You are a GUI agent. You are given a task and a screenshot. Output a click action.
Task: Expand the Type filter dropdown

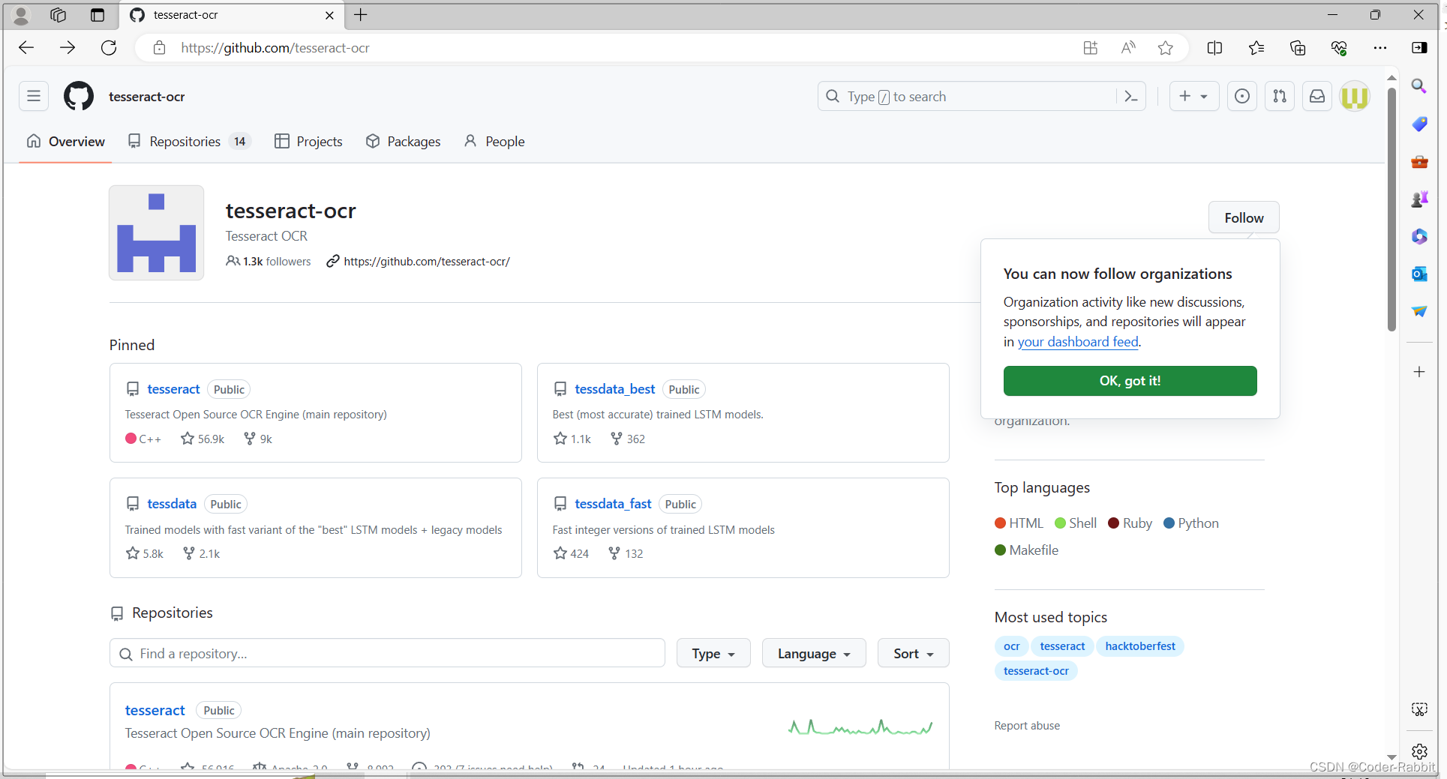pos(713,653)
